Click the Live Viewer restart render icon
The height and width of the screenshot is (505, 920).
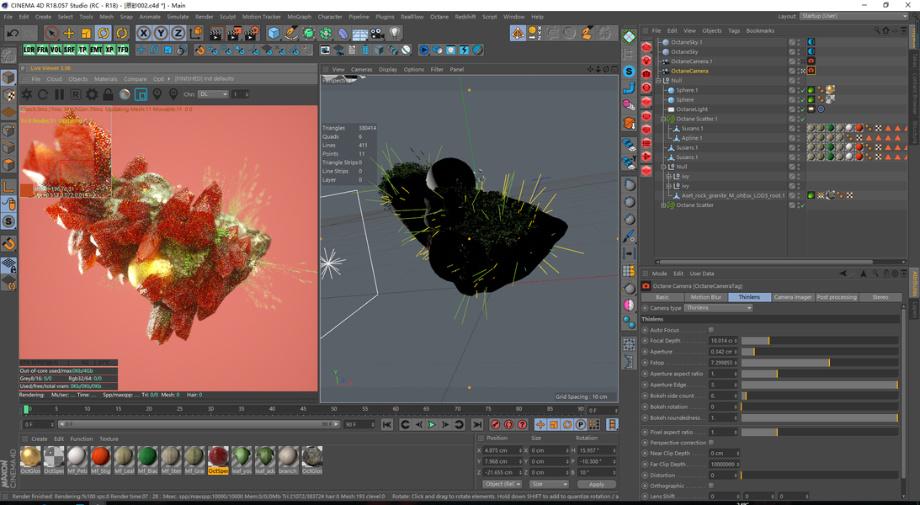tap(43, 93)
